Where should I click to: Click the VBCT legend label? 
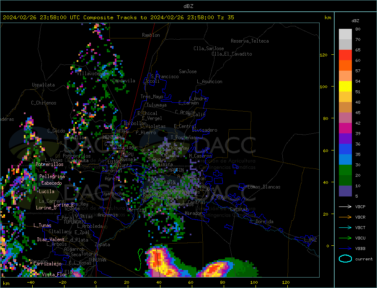(x=360, y=227)
